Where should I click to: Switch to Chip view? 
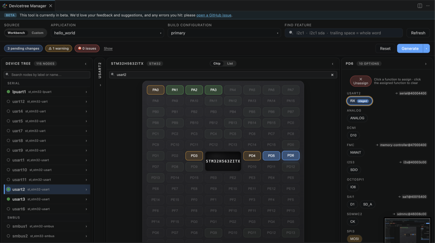217,64
